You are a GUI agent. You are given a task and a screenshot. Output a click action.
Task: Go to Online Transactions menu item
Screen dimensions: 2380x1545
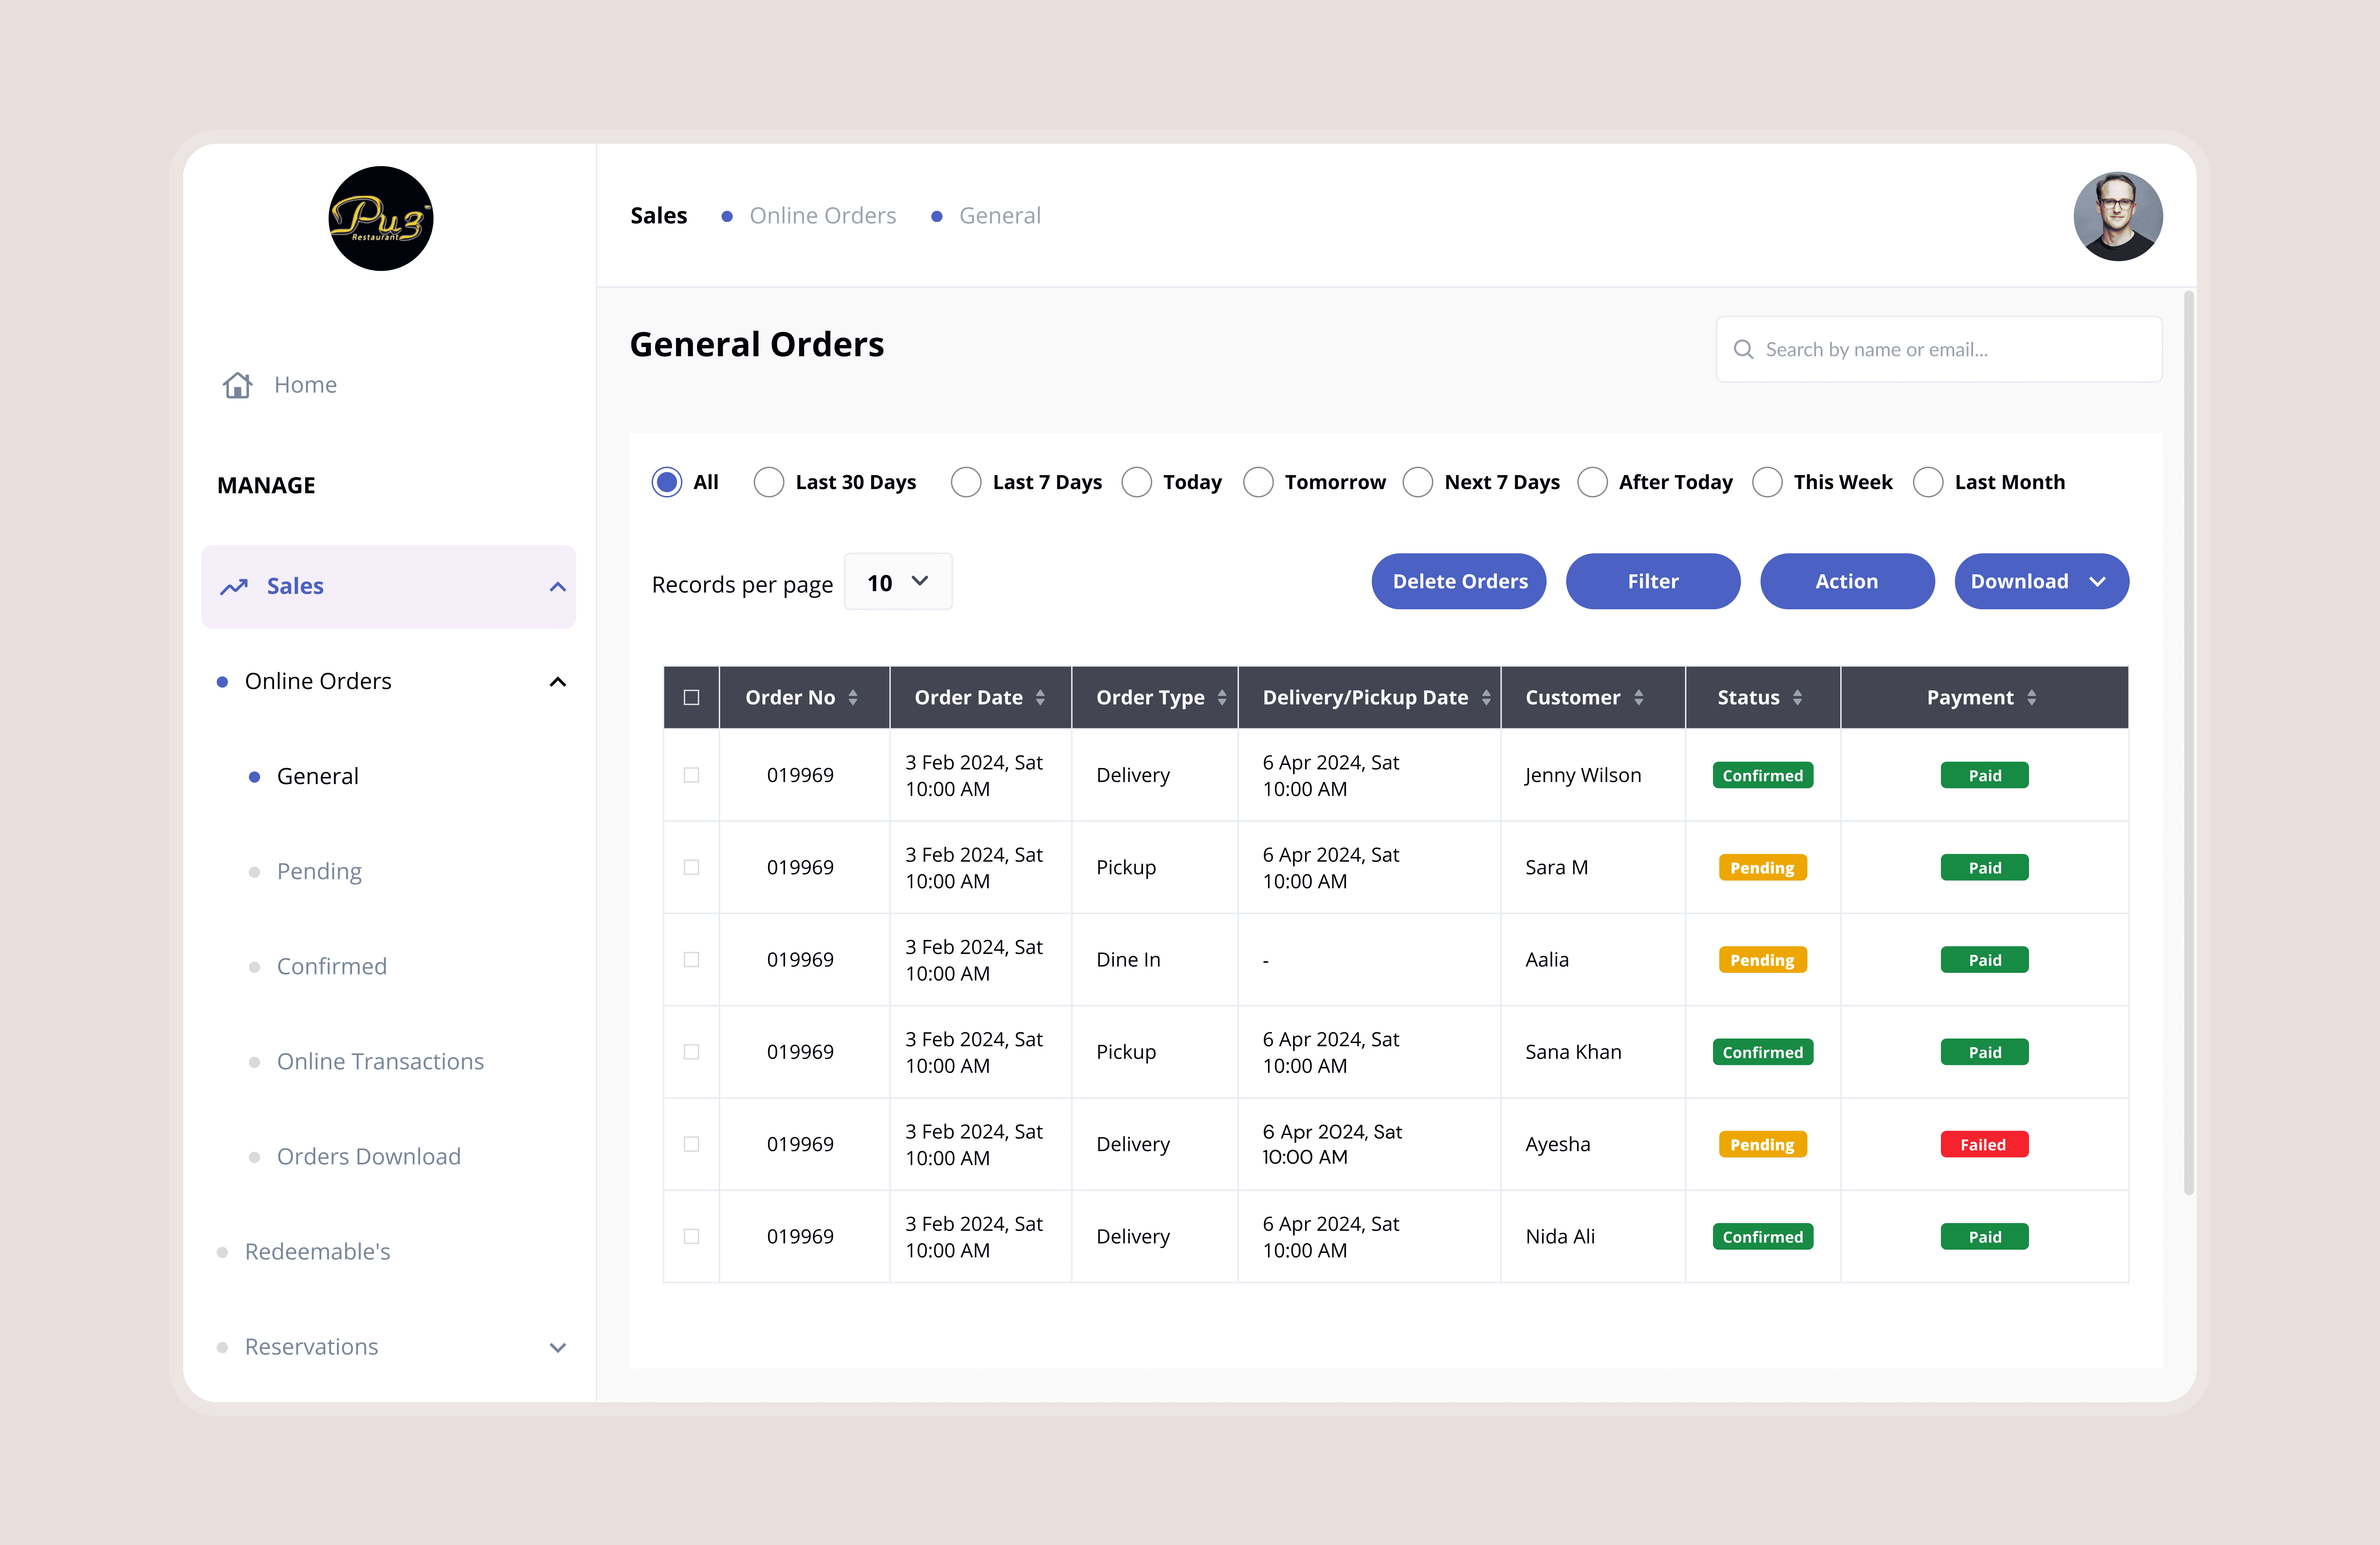380,1061
